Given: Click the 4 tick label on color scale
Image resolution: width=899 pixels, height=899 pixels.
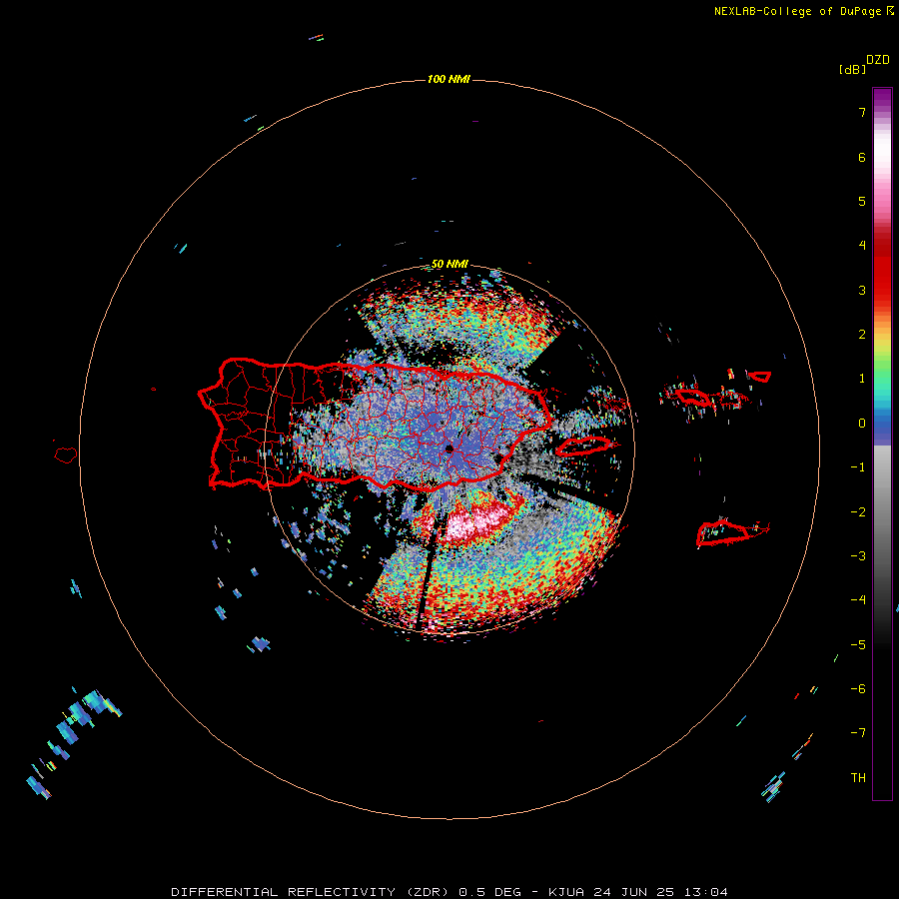Looking at the screenshot, I should pos(862,246).
